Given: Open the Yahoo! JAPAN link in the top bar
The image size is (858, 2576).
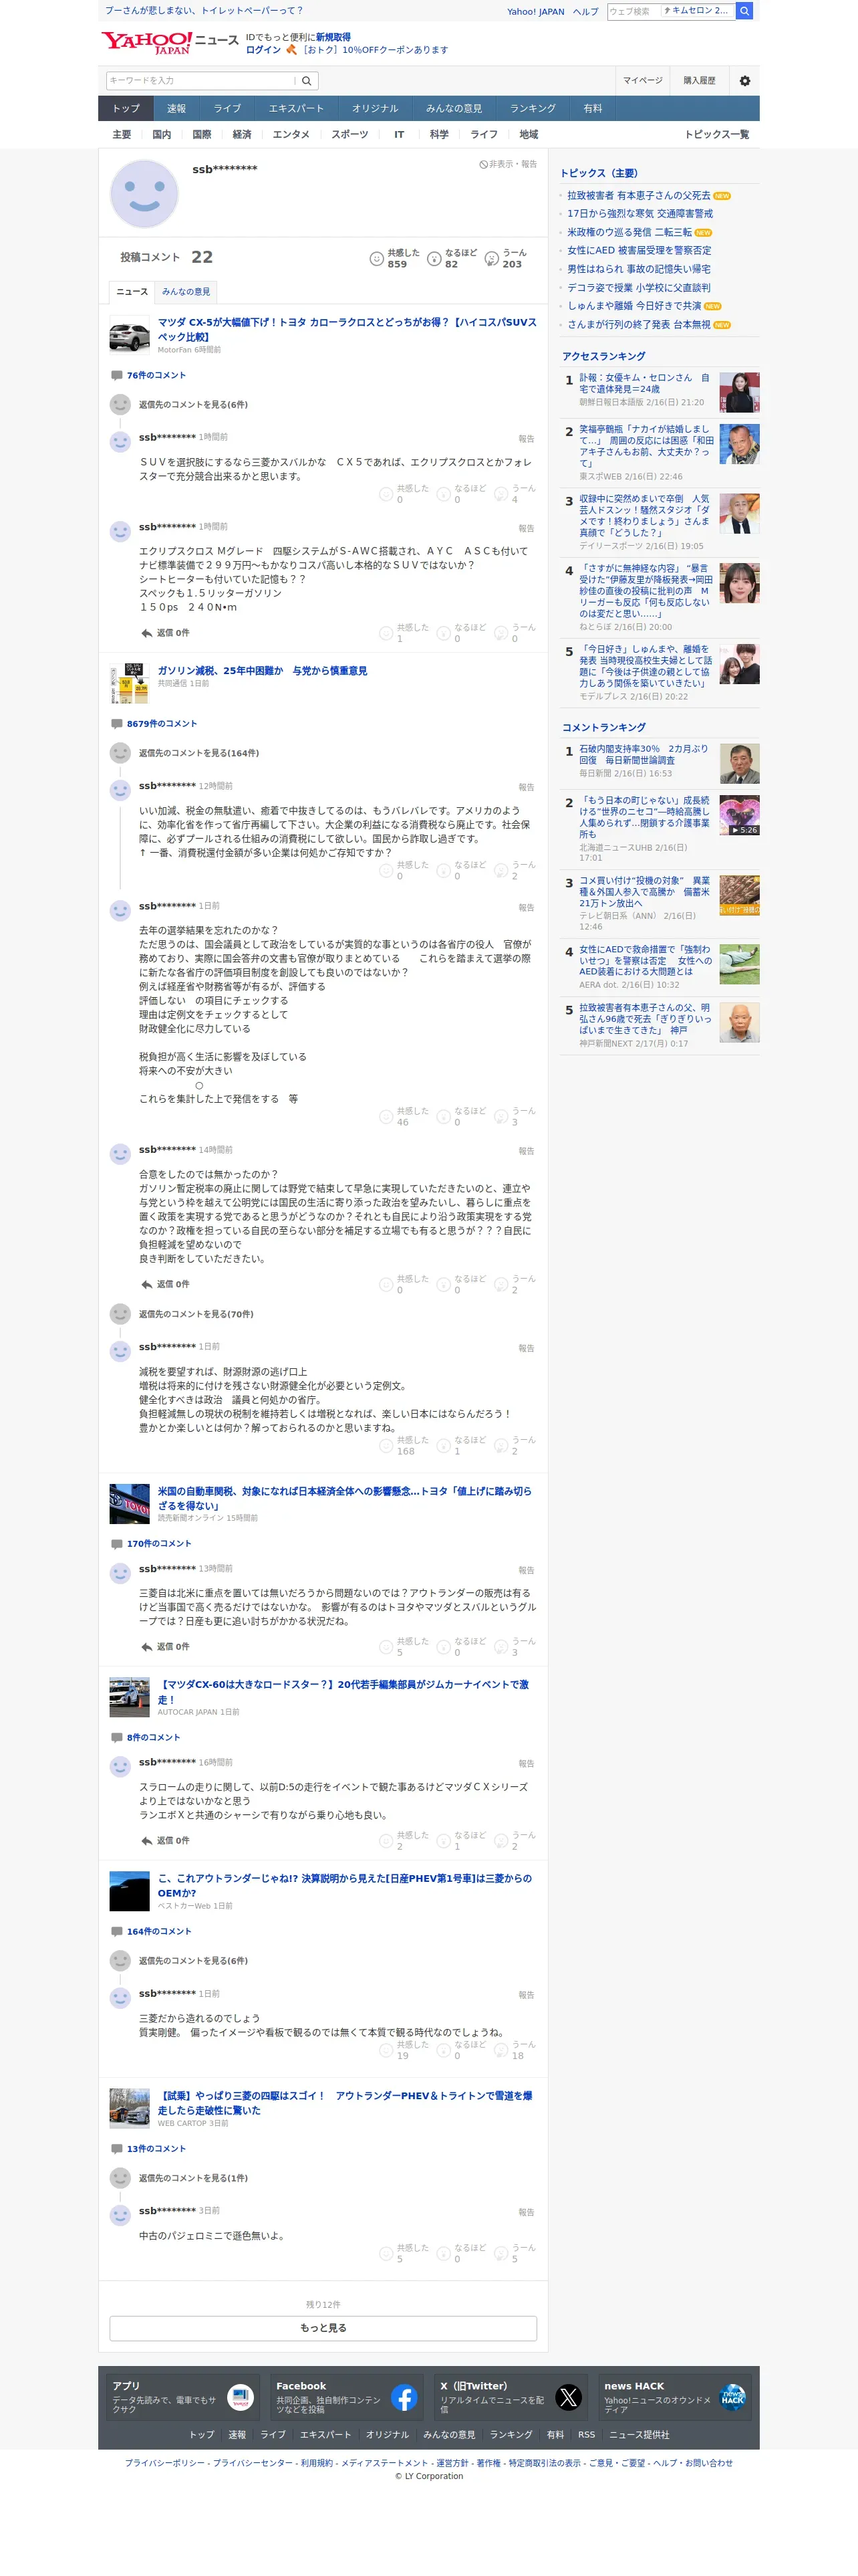Looking at the screenshot, I should click(535, 12).
